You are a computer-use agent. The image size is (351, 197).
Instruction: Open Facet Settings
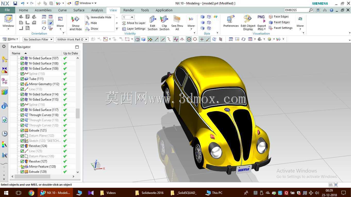(x=280, y=28)
